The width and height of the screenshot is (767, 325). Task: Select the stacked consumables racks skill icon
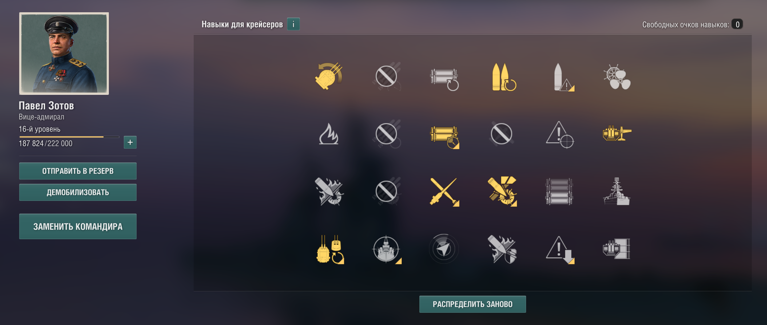(559, 192)
